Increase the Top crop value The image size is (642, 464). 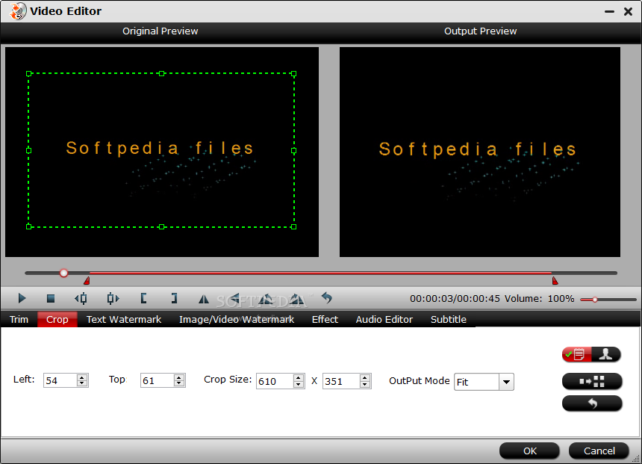pos(179,377)
